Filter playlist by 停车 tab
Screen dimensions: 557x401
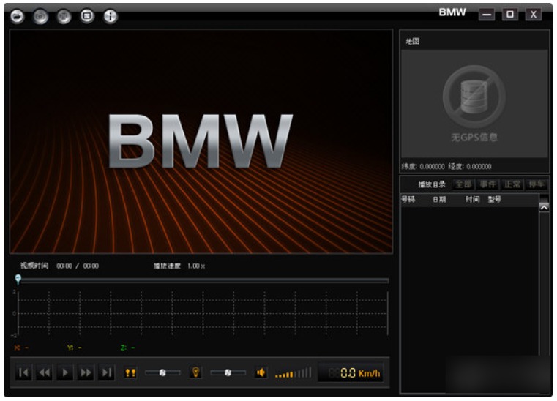(x=536, y=184)
